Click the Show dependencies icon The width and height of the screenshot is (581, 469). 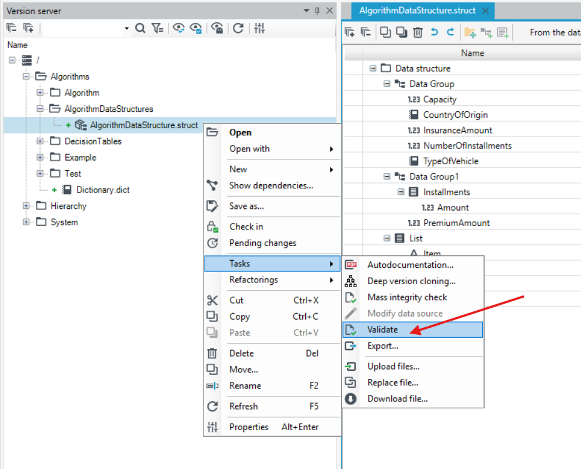click(x=212, y=185)
